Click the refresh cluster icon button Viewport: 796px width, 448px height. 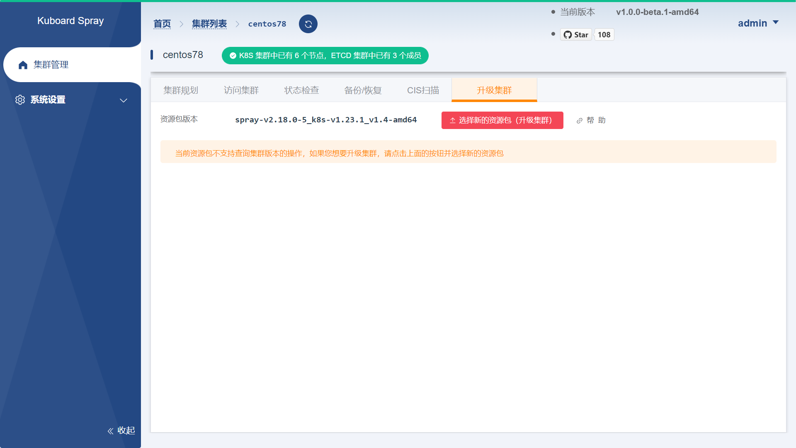[x=308, y=24]
